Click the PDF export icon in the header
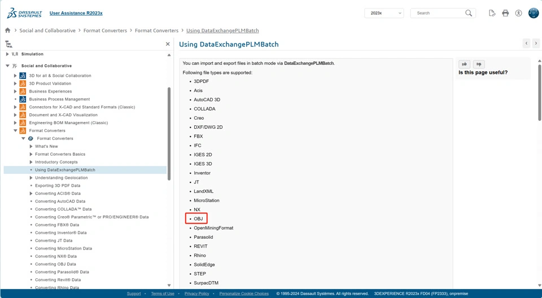Screen dimensions: 542x298 pyautogui.click(x=492, y=13)
